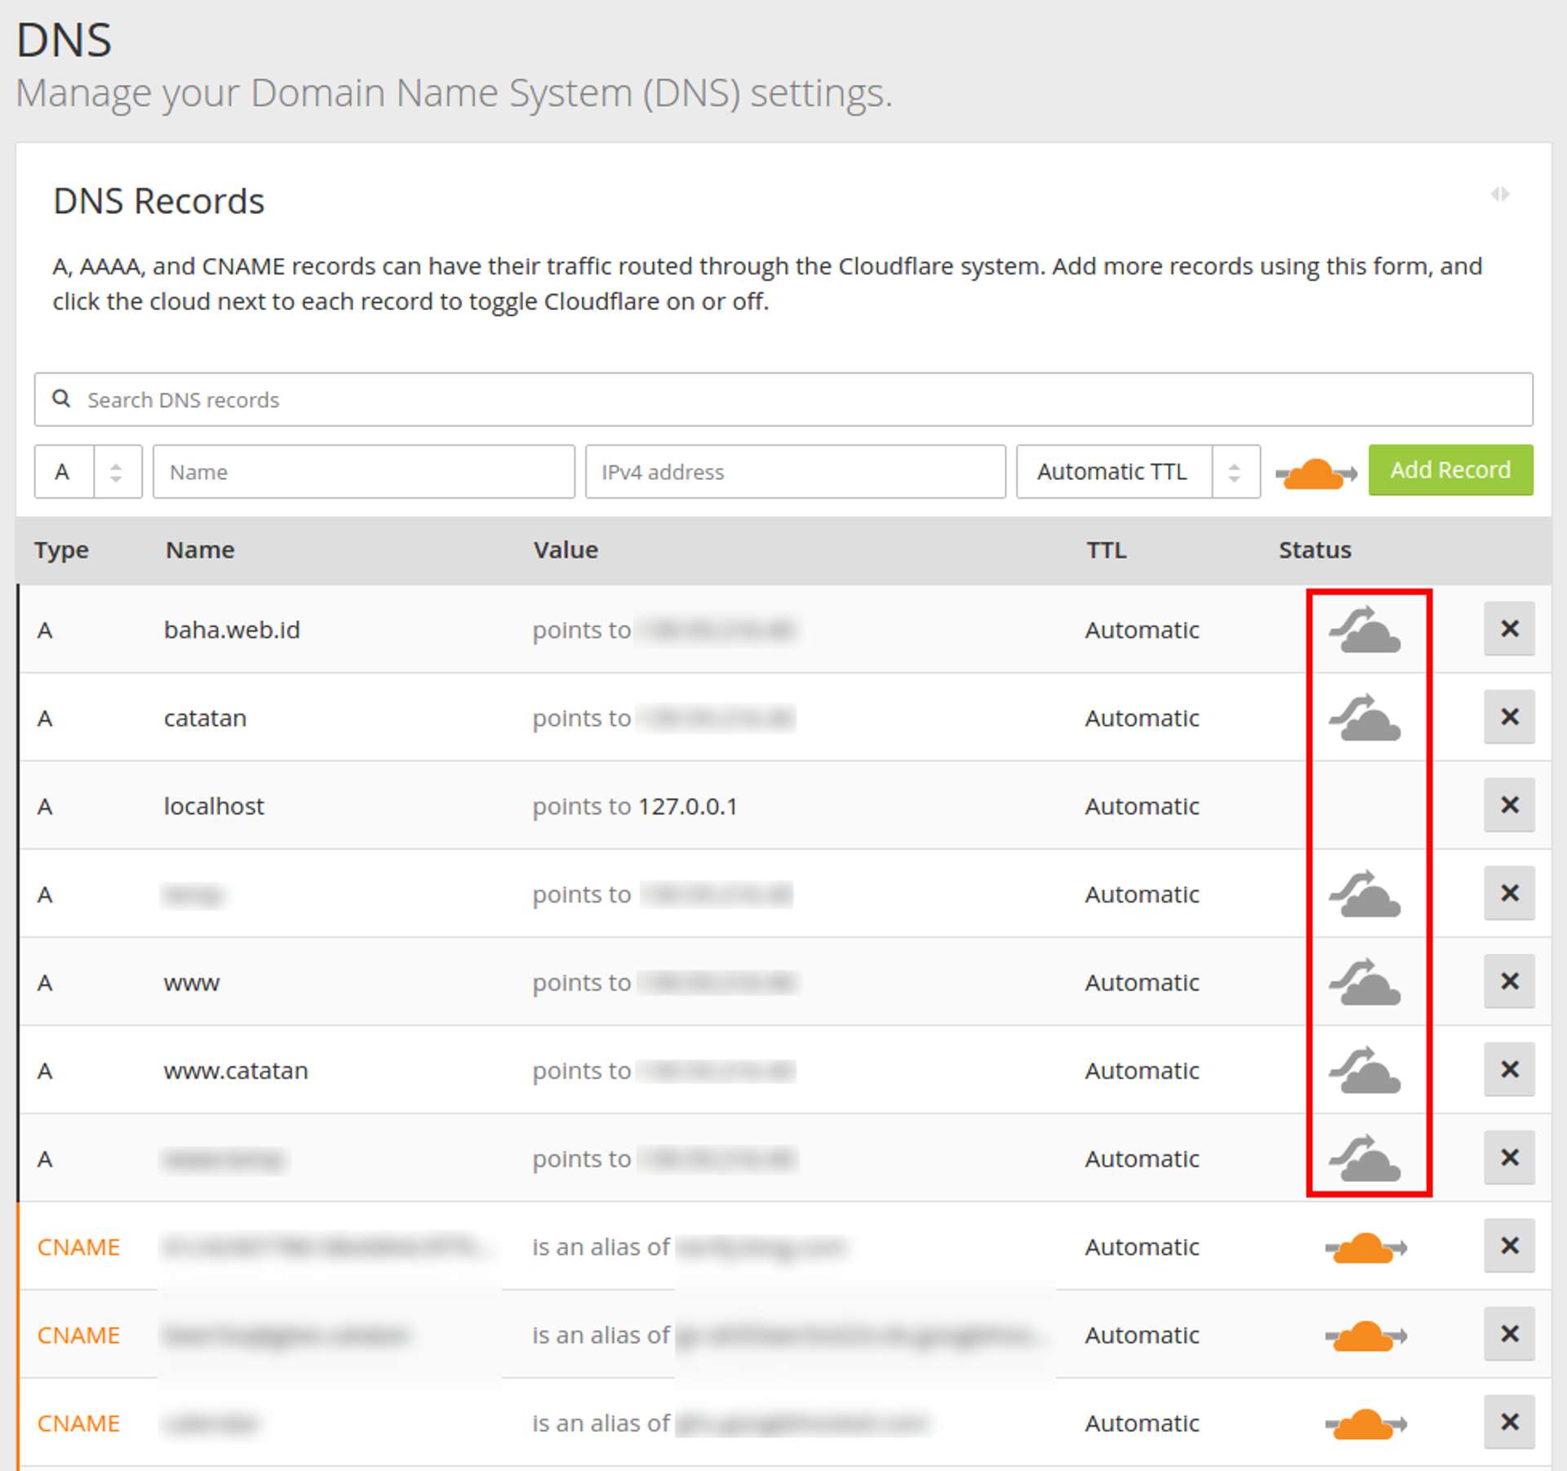Screen dimensions: 1567x1471
Task: Click the magnifier search icon
Action: point(61,399)
